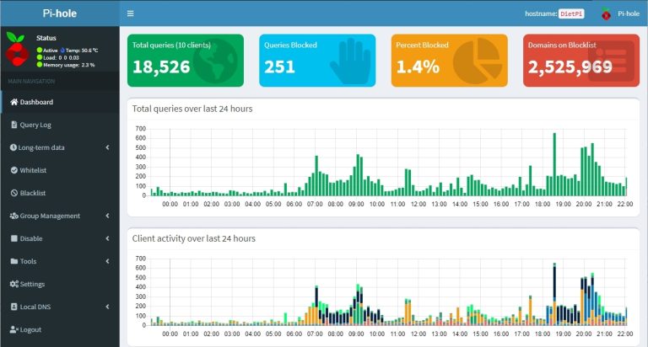The image size is (648, 347).
Task: Click the Domains on Blocklist red box
Action: 580,60
